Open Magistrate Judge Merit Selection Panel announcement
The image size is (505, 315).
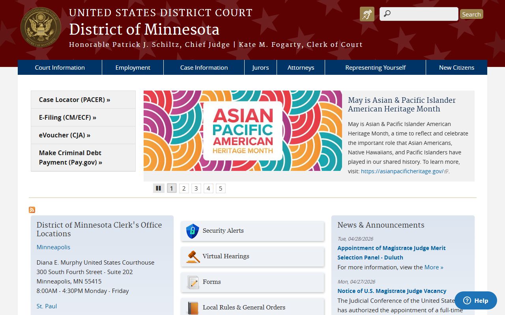pyautogui.click(x=391, y=253)
